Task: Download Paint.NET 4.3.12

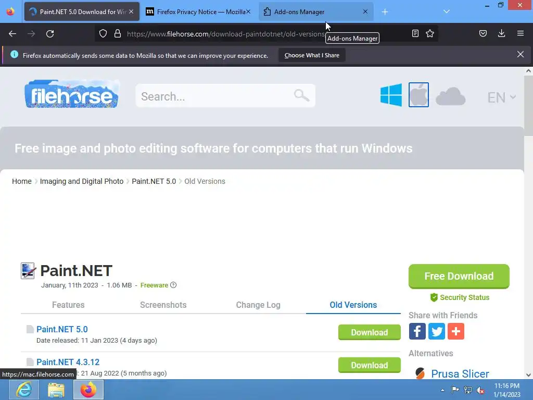Action: [369, 365]
